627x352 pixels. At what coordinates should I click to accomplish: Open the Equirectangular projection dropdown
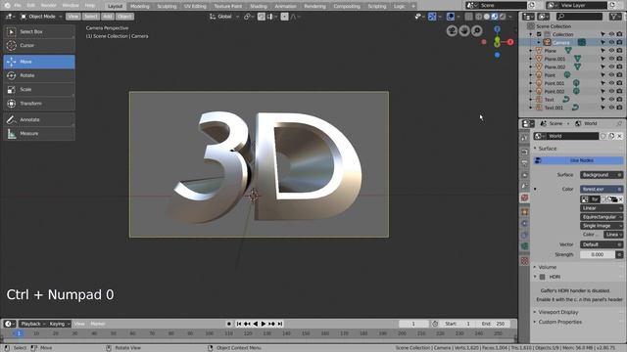pos(602,217)
